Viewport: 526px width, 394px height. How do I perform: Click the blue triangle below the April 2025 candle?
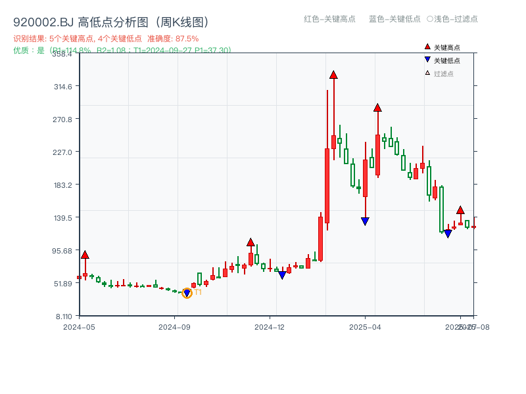click(364, 220)
